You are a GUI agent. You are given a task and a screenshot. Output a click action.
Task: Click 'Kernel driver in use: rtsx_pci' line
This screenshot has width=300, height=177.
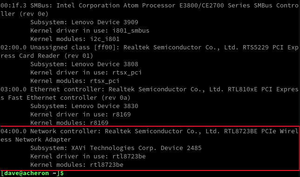[86, 73]
